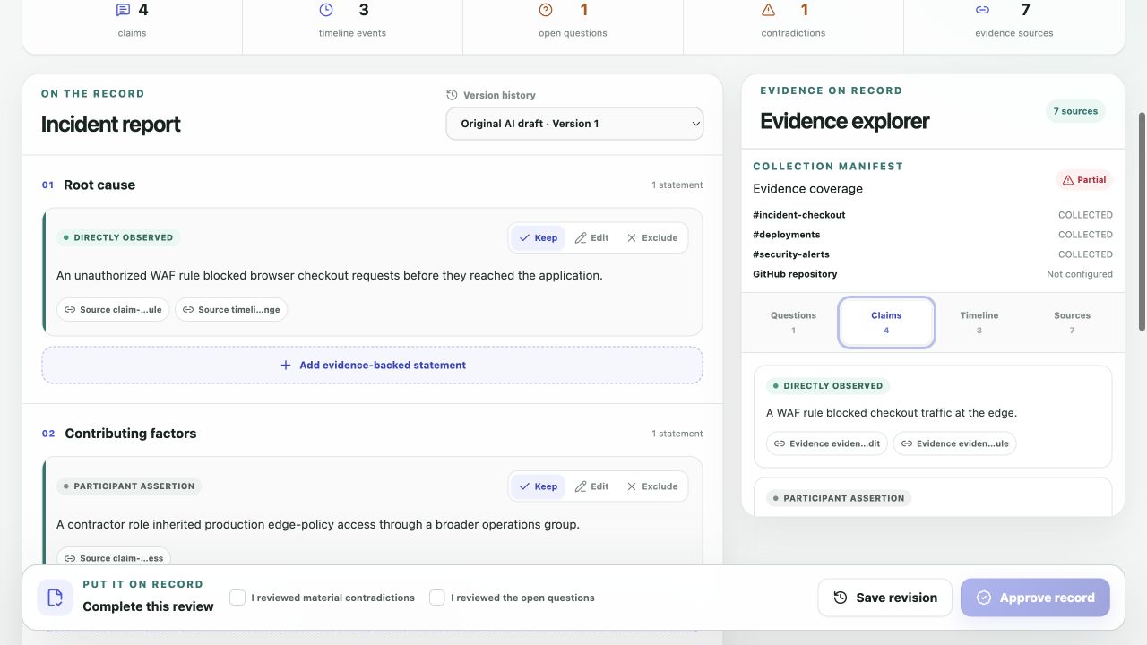Keep the Root cause WAF rule statement
Viewport: 1147px width, 645px height.
(538, 237)
